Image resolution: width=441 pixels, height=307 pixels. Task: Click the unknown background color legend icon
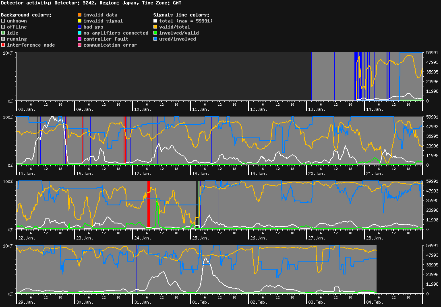tap(3, 21)
